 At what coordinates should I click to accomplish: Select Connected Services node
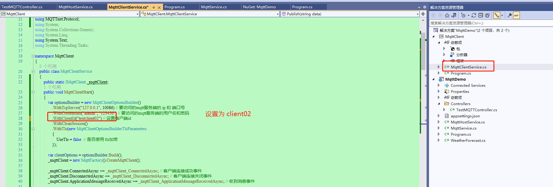[x=468, y=85]
